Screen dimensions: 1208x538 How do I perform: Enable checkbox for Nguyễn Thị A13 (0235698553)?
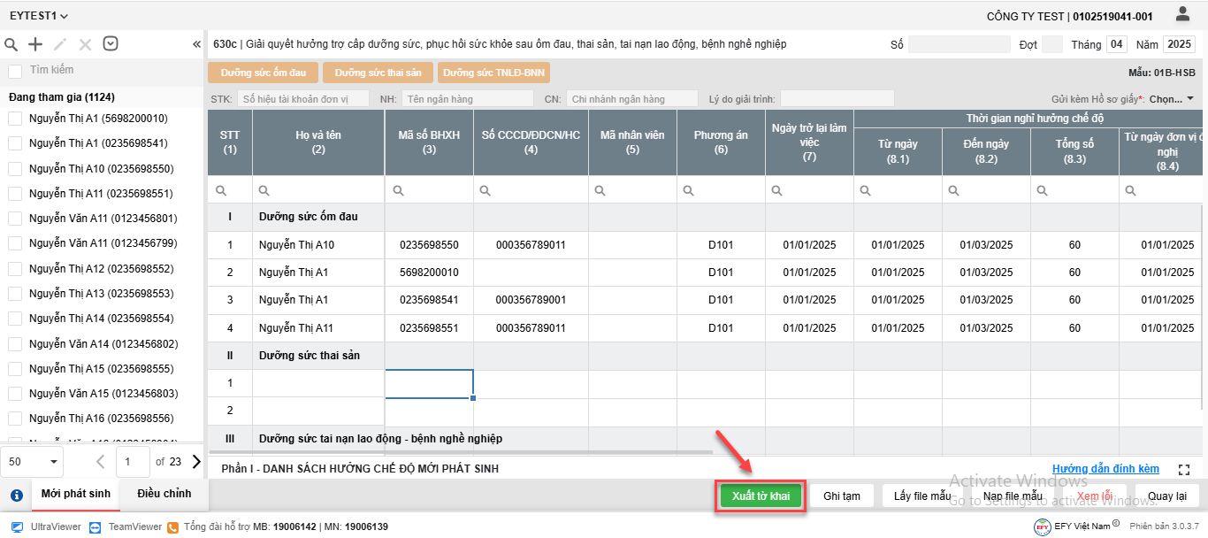coord(15,293)
